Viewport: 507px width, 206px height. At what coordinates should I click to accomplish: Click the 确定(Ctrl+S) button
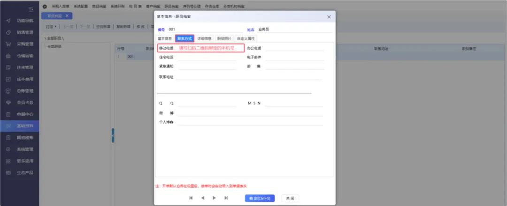click(x=260, y=198)
